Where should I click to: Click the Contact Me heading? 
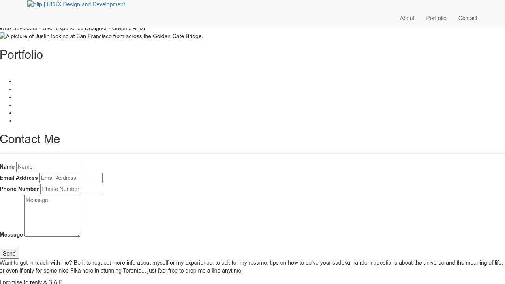30,139
